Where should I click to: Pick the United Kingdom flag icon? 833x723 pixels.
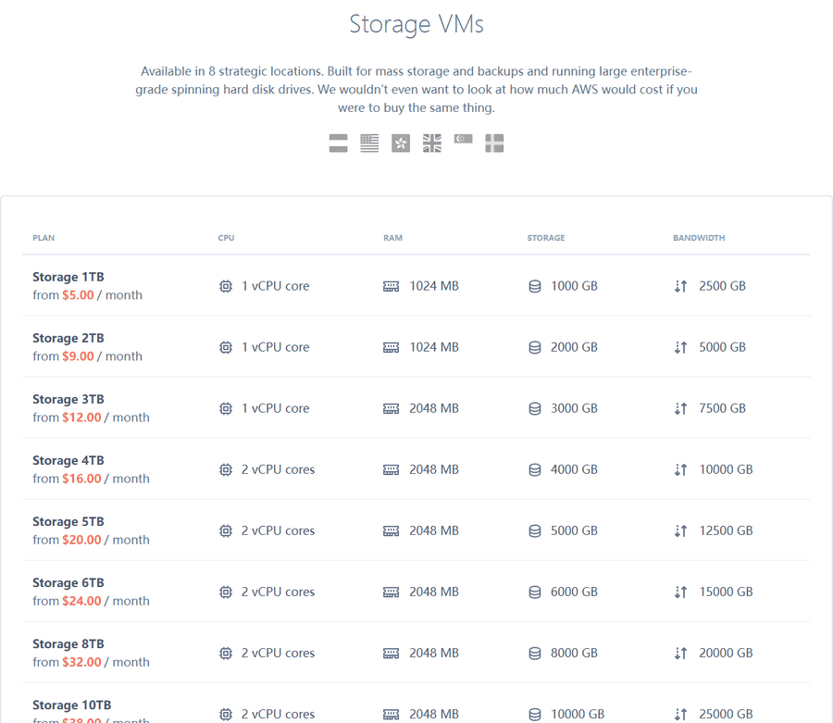pyautogui.click(x=432, y=143)
